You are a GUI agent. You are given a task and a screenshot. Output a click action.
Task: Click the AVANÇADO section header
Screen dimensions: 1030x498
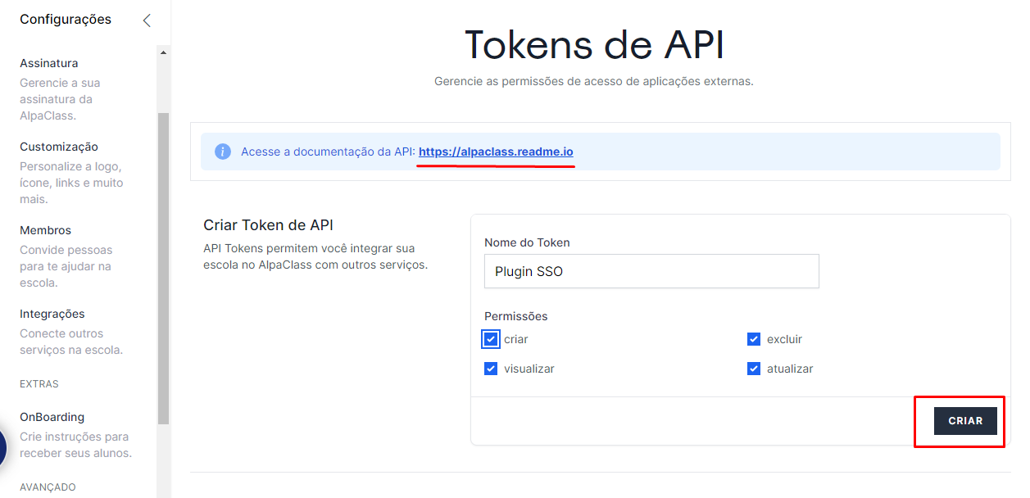pyautogui.click(x=48, y=487)
